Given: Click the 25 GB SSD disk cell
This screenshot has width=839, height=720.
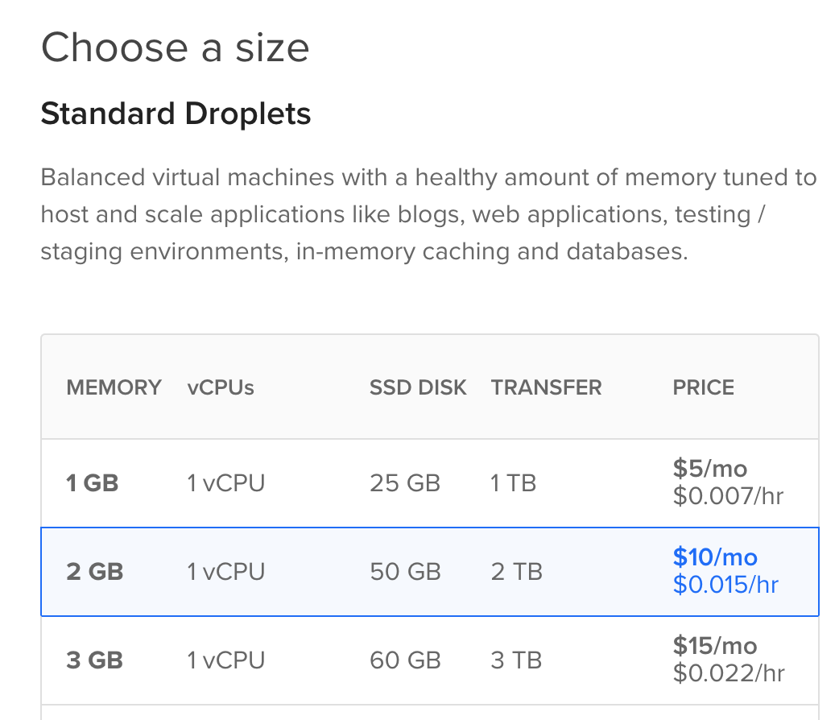Looking at the screenshot, I should pos(405,483).
